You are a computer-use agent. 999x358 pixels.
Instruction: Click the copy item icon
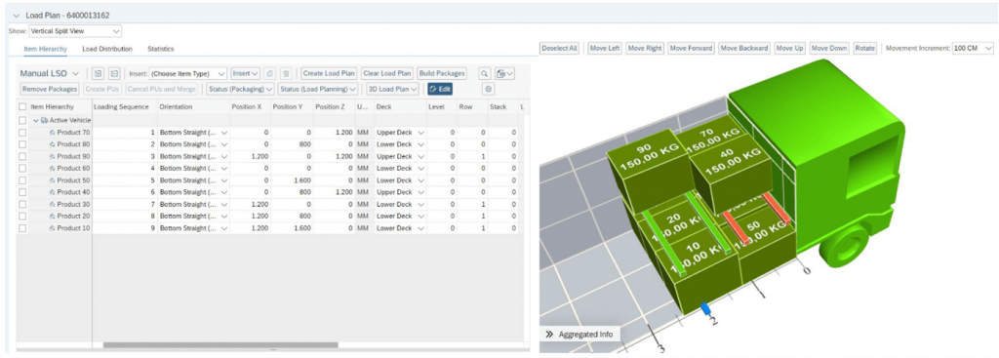[x=269, y=74]
